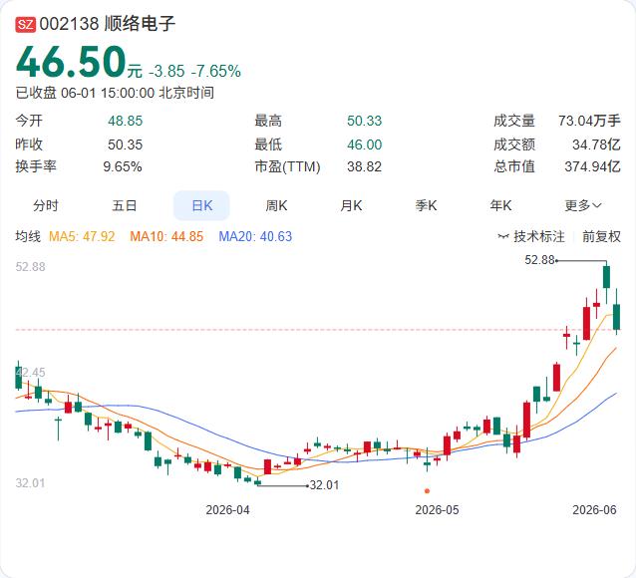Switch to the 五日 five-day tab
This screenshot has width=636, height=578.
pyautogui.click(x=125, y=205)
